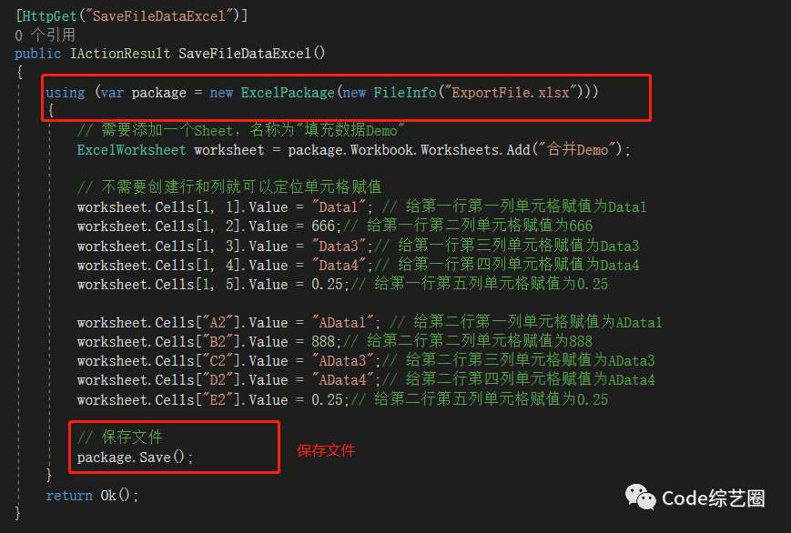The height and width of the screenshot is (533, 791).
Task: Click the ExcelWorksheet type declaration
Action: 131,150
